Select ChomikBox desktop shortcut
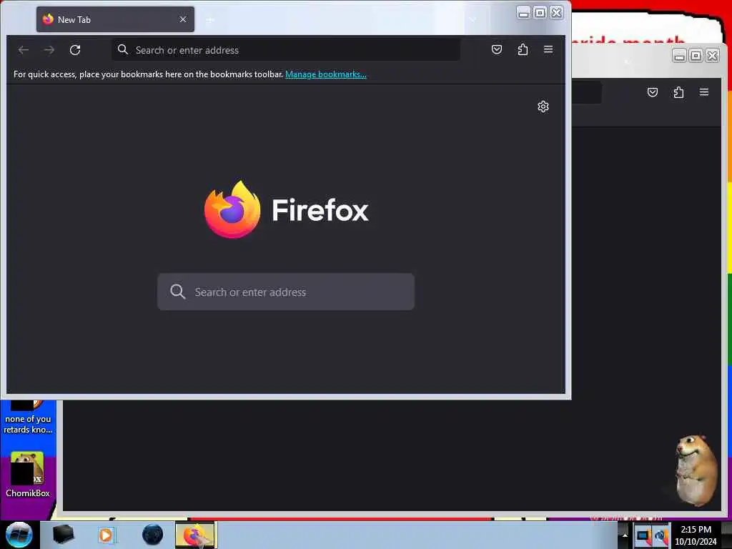Screen dimensions: 732x549 28,475
